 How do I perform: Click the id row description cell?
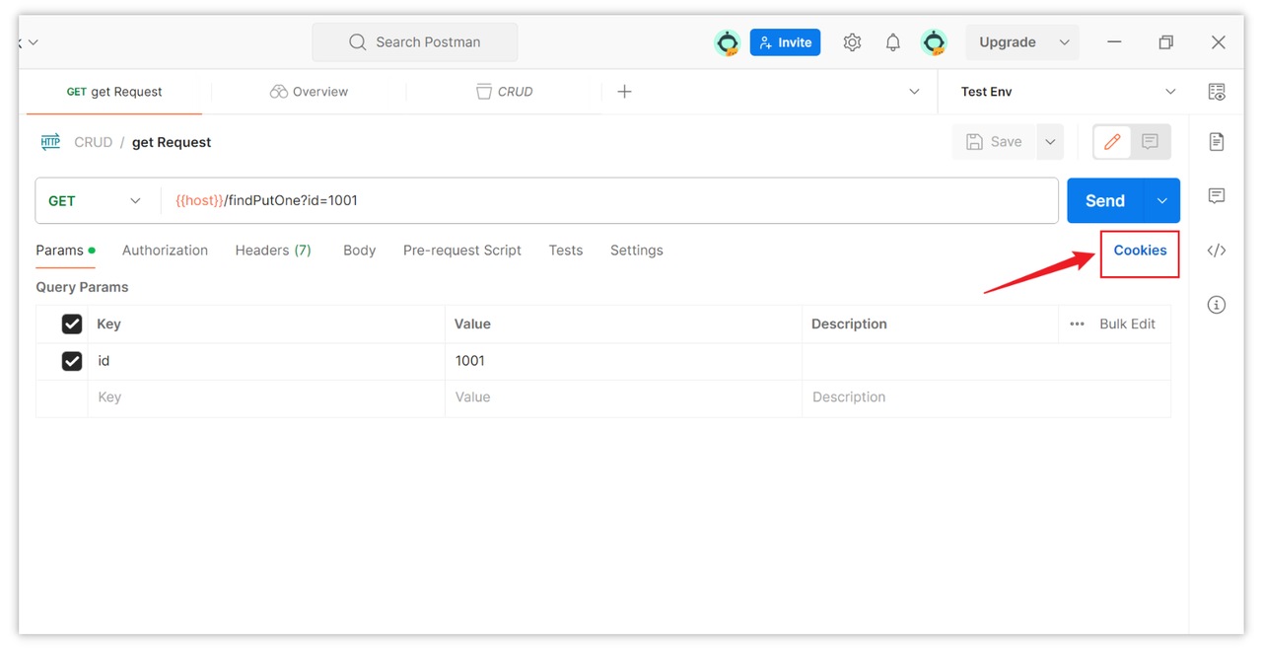pos(986,361)
